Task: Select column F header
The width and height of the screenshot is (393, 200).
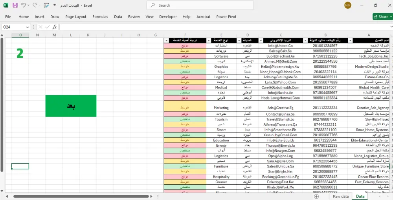Action: (x=185, y=35)
